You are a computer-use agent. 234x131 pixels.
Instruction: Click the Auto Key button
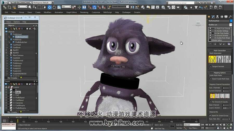point(179,125)
